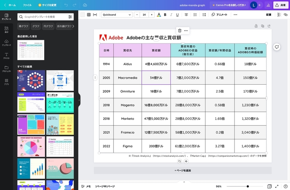The height and width of the screenshot is (190, 290).
Task: Open 配置 position panel
Action: (269, 14)
